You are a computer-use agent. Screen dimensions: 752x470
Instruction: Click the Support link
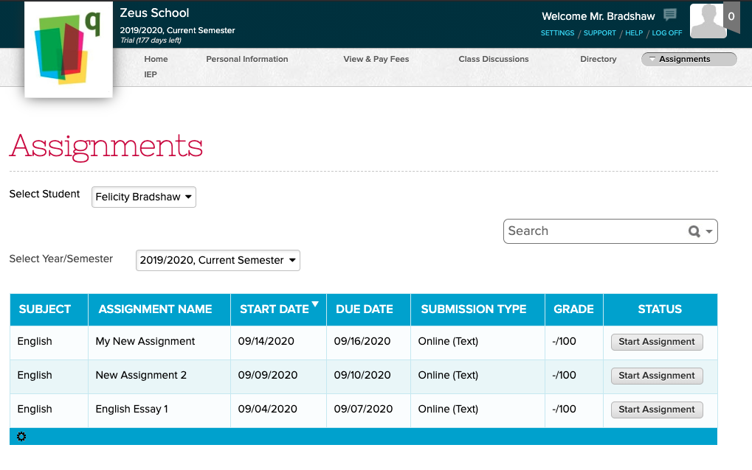(599, 33)
